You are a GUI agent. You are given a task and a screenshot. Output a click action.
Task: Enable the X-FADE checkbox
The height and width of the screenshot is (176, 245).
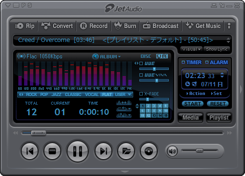click(x=141, y=94)
